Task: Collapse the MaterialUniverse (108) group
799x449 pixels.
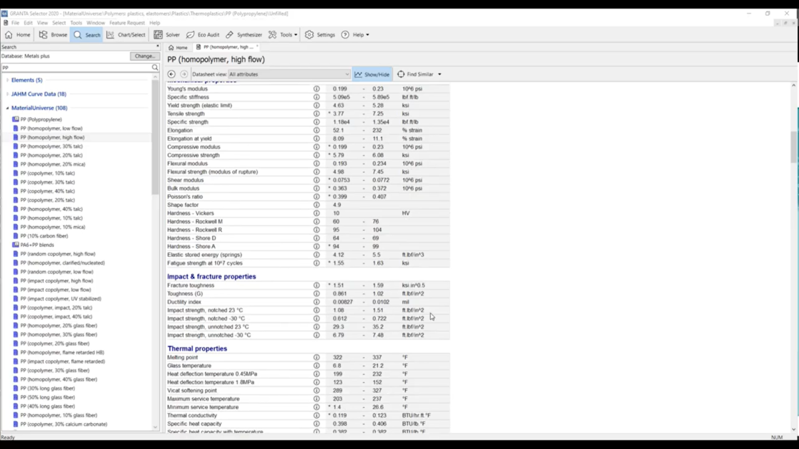Action: tap(7, 108)
